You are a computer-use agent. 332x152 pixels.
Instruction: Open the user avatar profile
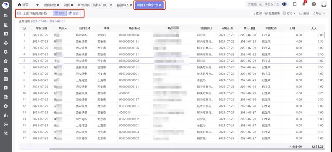click(x=323, y=4)
